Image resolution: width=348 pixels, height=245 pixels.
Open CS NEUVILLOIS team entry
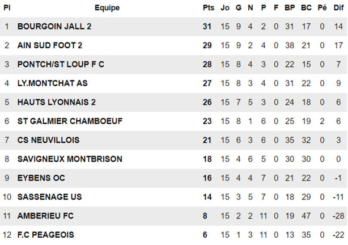(x=48, y=140)
